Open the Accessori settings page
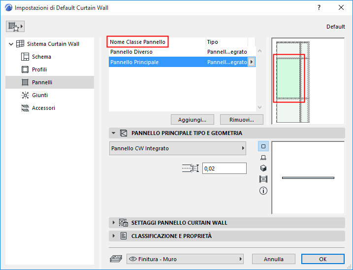 point(43,108)
